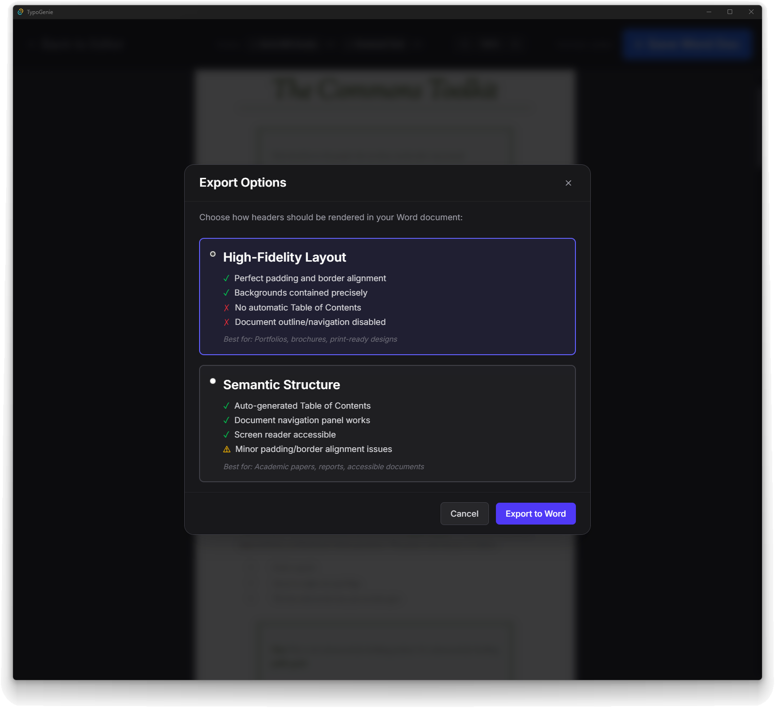Click red X beside Document outline/navigation disabled
This screenshot has width=775, height=708.
[226, 322]
